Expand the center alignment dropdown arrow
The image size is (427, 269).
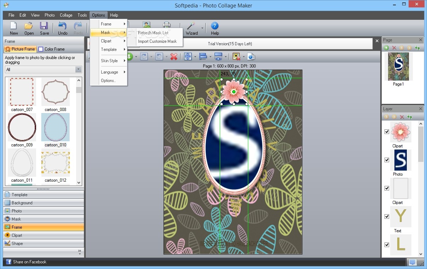click(x=195, y=57)
